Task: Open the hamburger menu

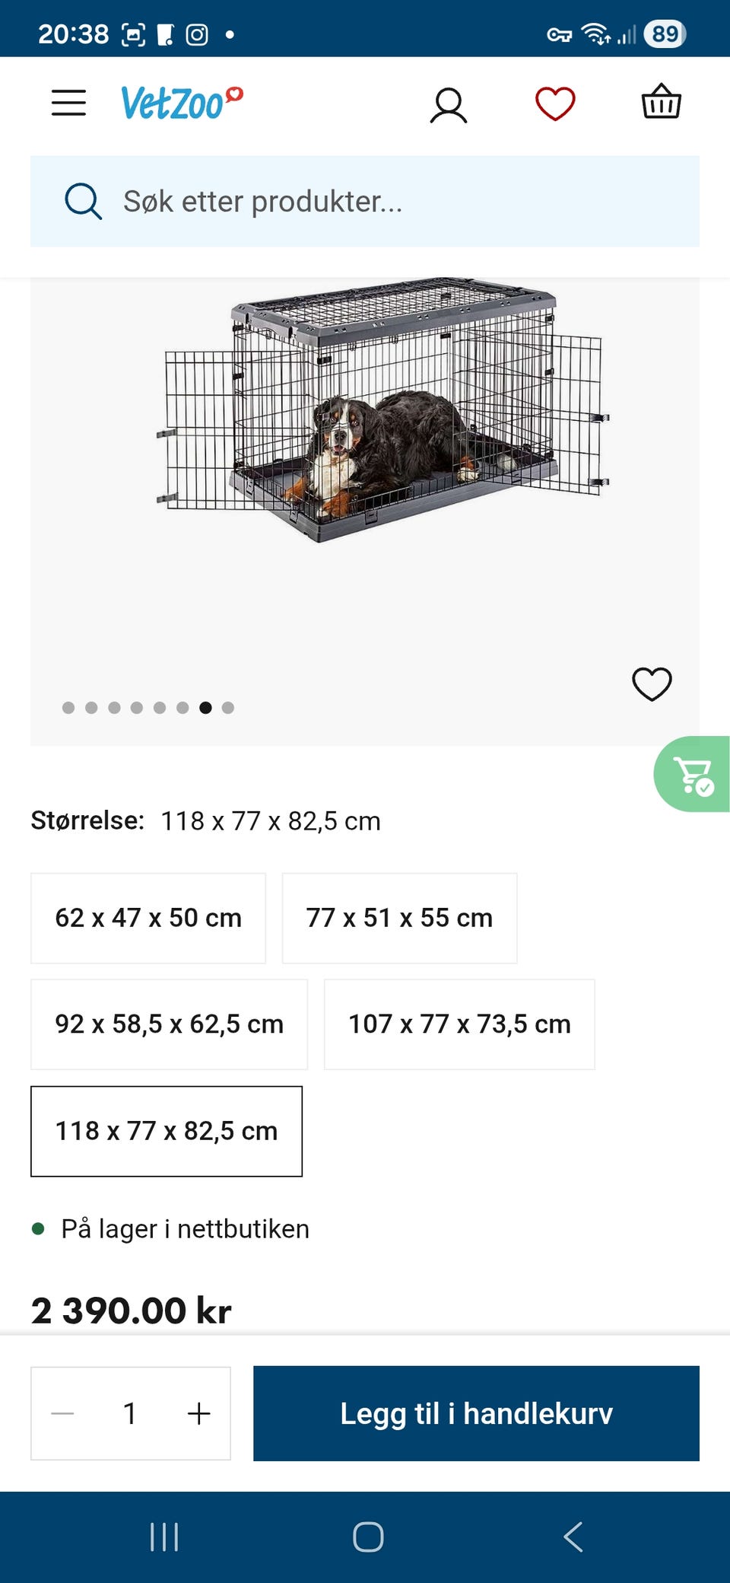Action: 68,103
